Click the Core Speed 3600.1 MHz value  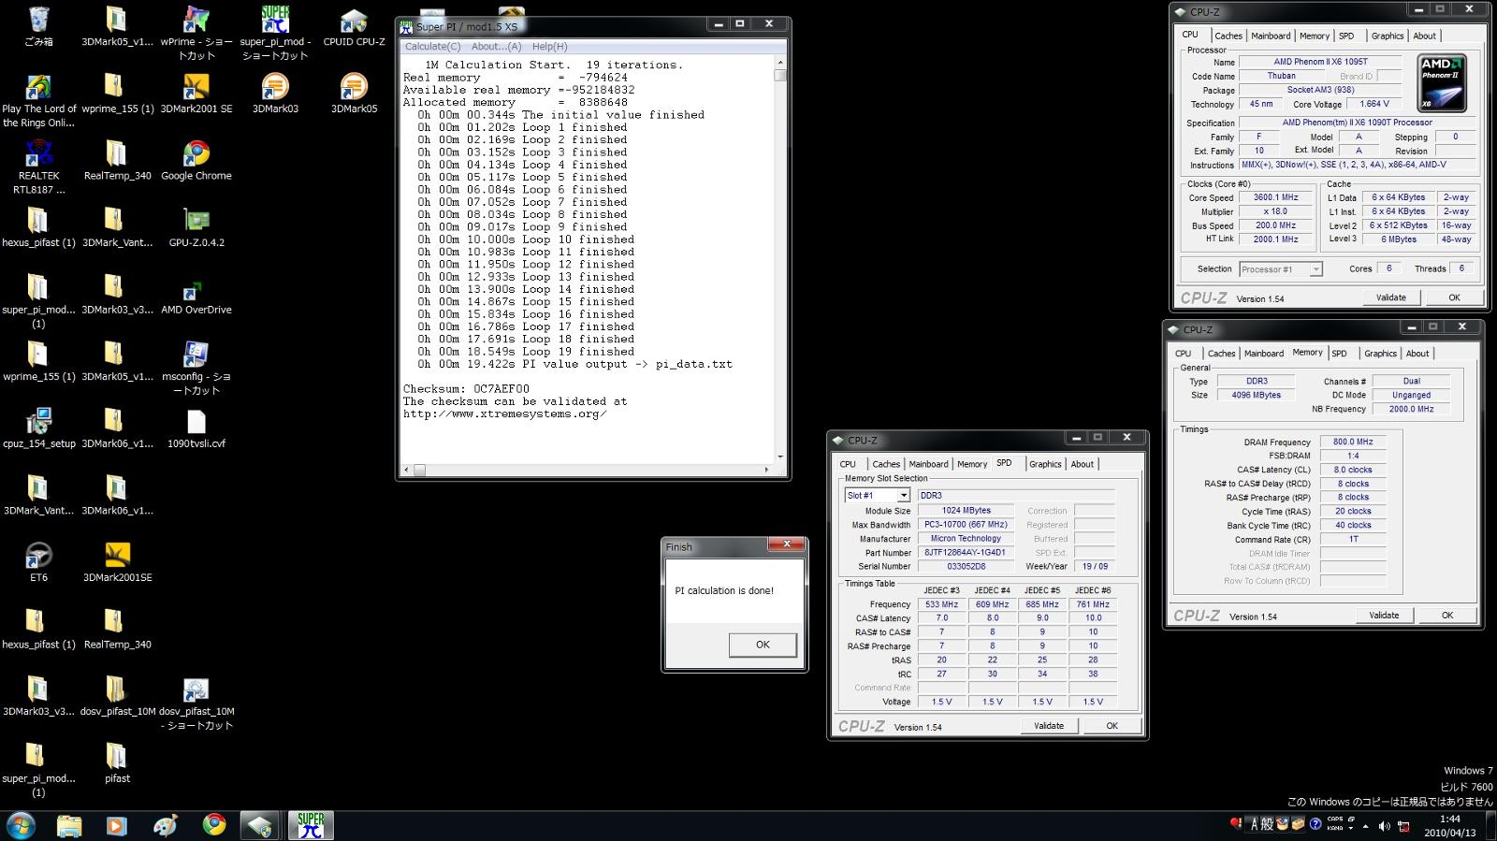[x=1276, y=197]
